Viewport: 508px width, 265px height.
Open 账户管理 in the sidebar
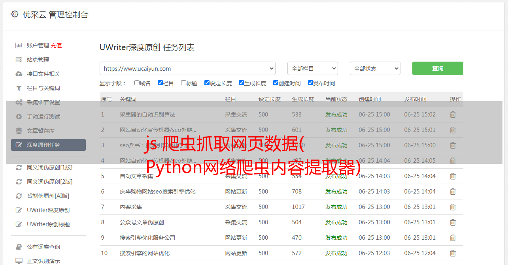tap(38, 45)
